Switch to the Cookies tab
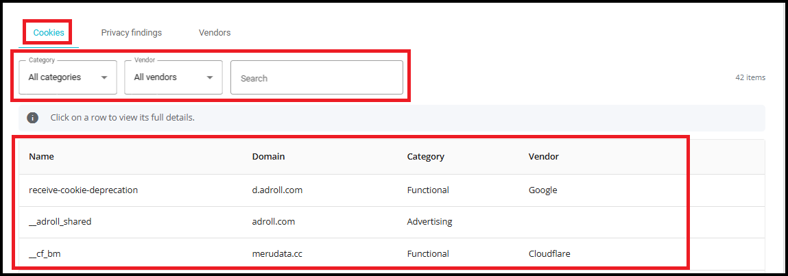Viewport: 788px width, 276px height. pos(49,33)
